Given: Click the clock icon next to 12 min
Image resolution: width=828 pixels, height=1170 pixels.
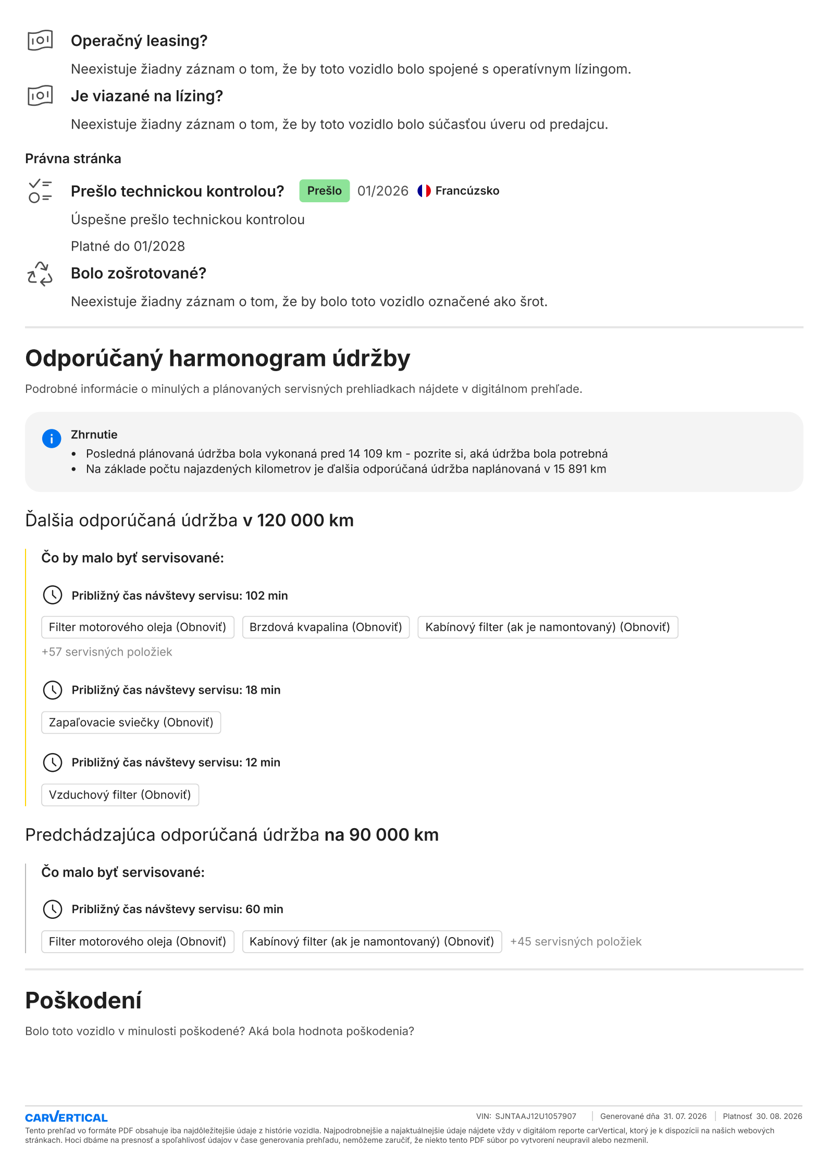Looking at the screenshot, I should point(53,762).
